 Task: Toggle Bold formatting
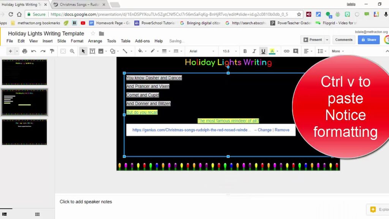tap(245, 51)
